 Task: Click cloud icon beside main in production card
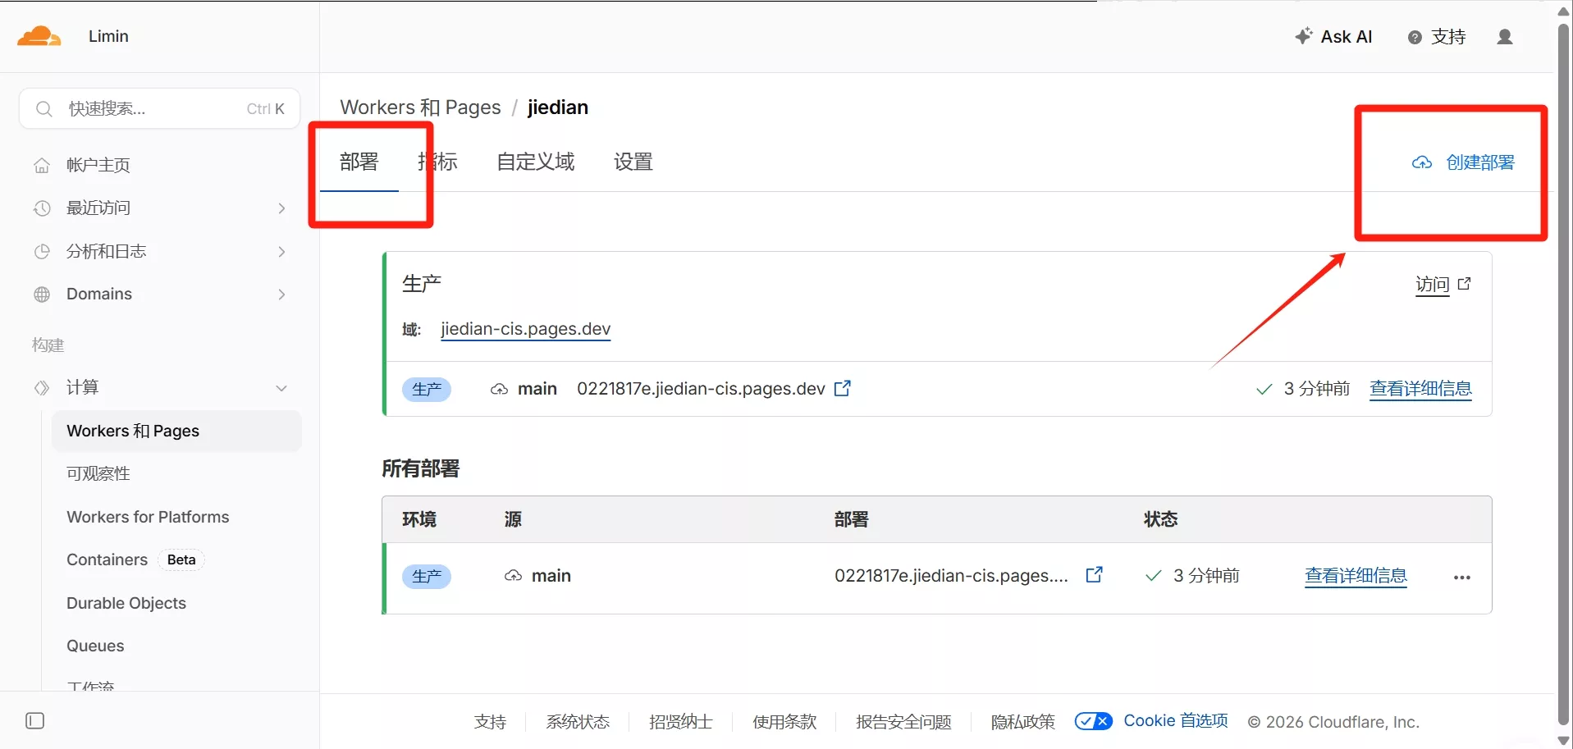499,389
